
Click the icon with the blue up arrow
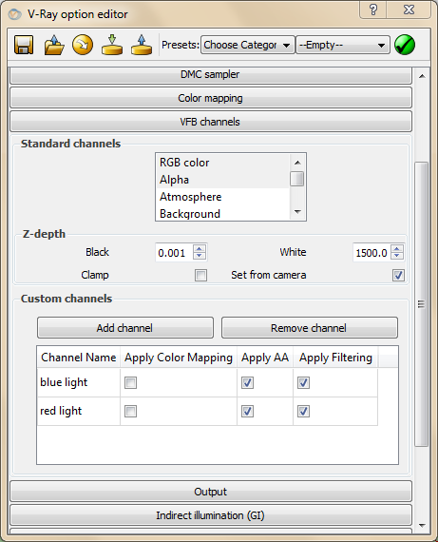click(x=142, y=45)
